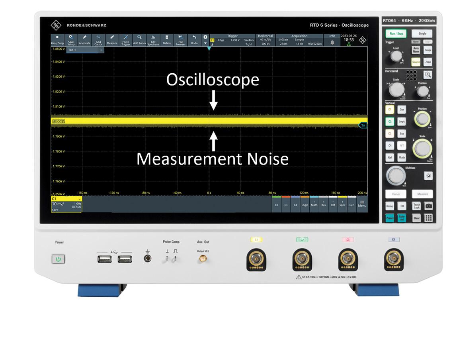Open the Trigger settings panel
This screenshot has height=341, width=451.
click(232, 40)
